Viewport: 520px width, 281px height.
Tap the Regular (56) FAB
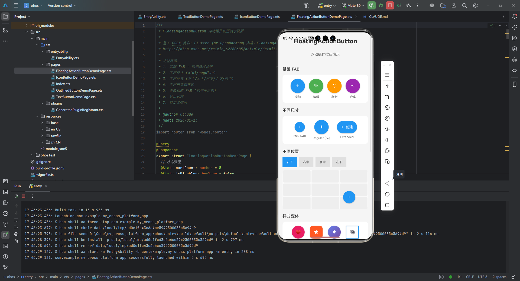321,127
